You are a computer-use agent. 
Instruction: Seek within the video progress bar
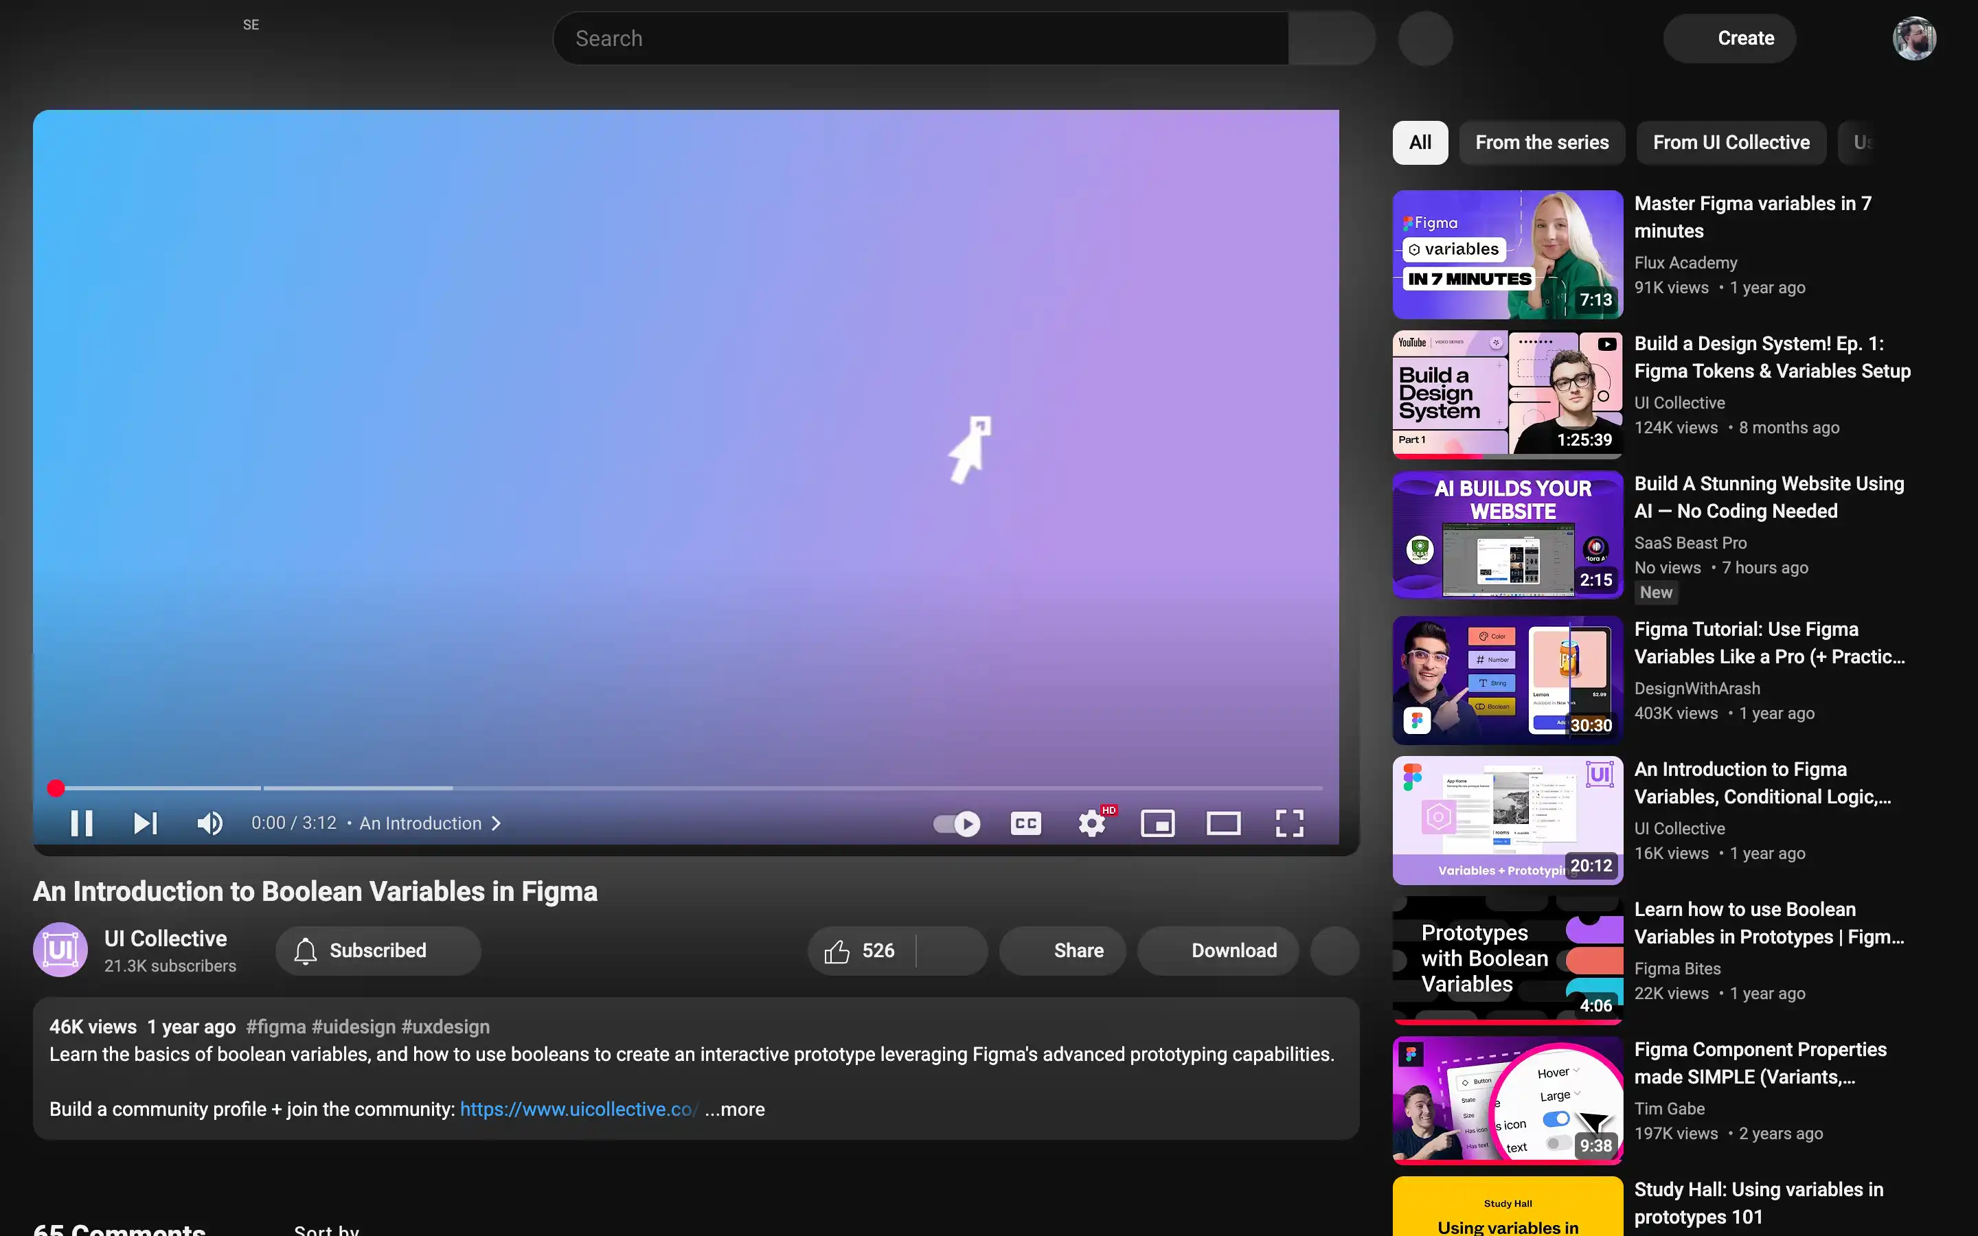click(x=685, y=788)
